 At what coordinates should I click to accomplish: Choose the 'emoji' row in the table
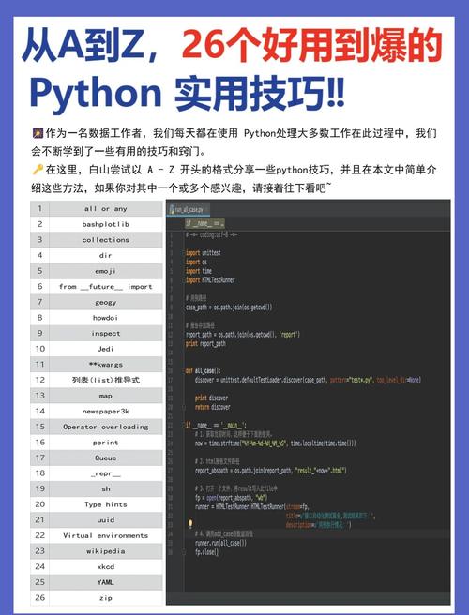[x=97, y=271]
